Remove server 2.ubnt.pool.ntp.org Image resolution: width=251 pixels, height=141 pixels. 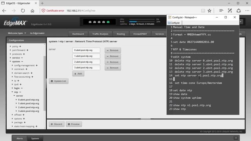[x=113, y=62]
